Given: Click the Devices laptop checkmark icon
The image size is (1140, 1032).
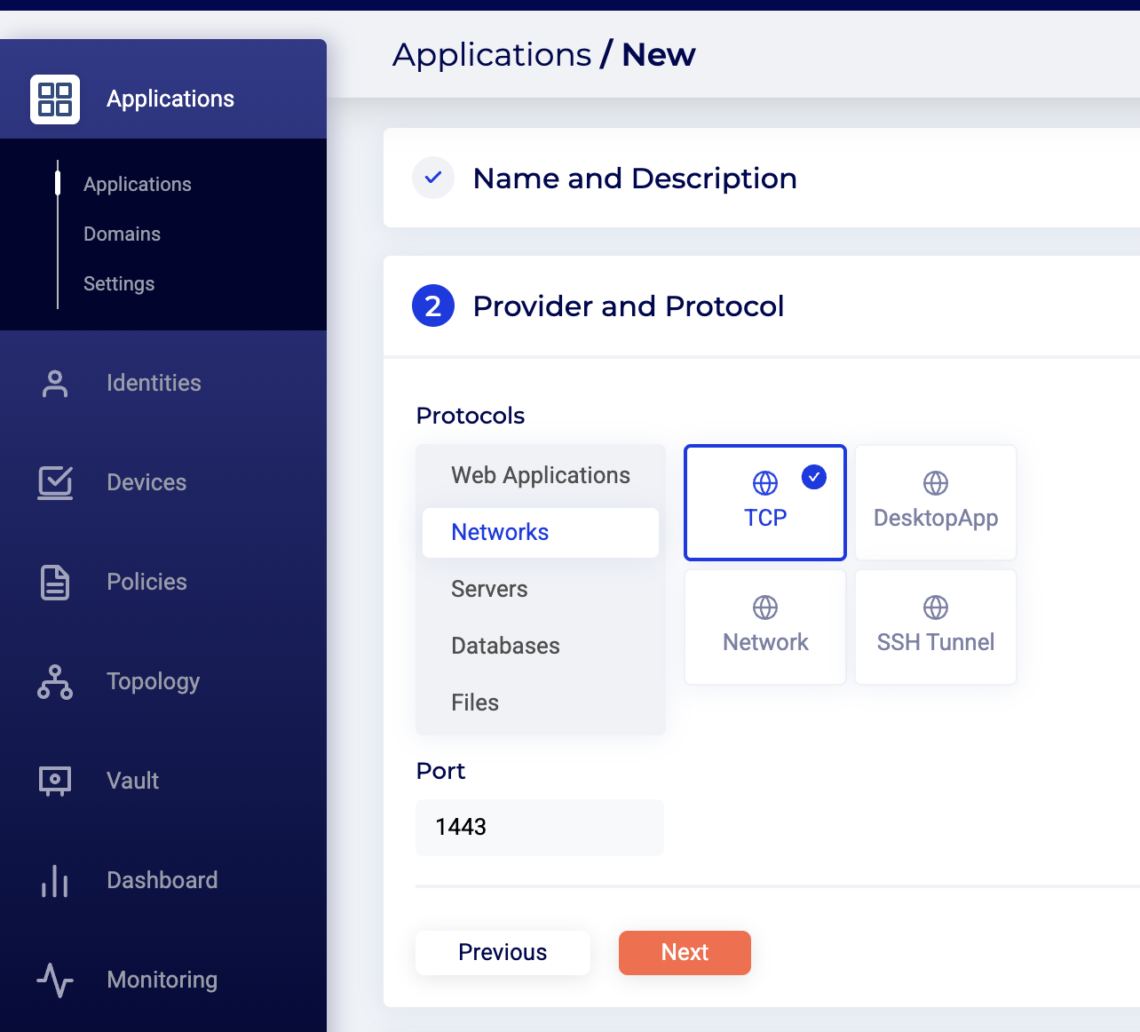Looking at the screenshot, I should [55, 483].
